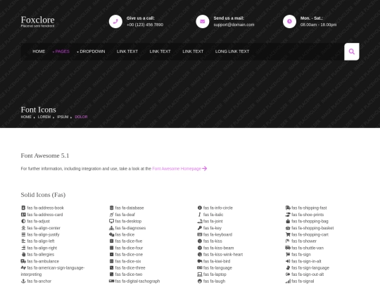Click the 'fas fa-joint' label

click(213, 221)
